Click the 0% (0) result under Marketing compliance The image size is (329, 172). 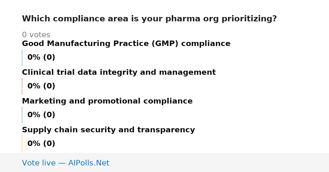[41, 115]
